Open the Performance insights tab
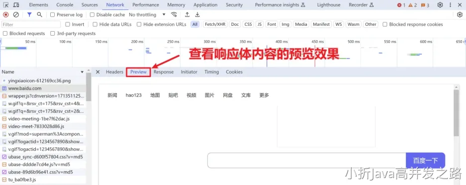Image resolution: width=466 pixels, height=185 pixels. (x=280, y=5)
